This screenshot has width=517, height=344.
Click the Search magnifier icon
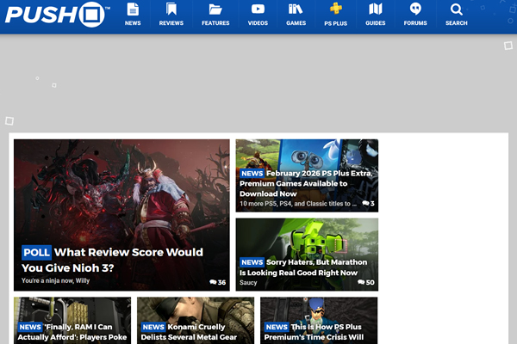456,9
